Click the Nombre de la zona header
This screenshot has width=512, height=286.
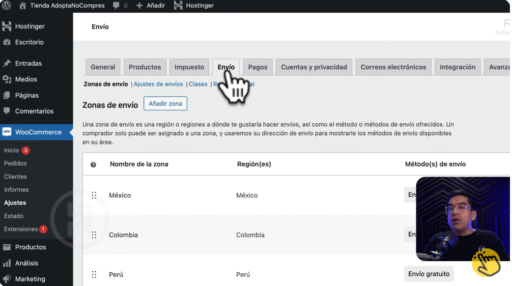(x=139, y=164)
